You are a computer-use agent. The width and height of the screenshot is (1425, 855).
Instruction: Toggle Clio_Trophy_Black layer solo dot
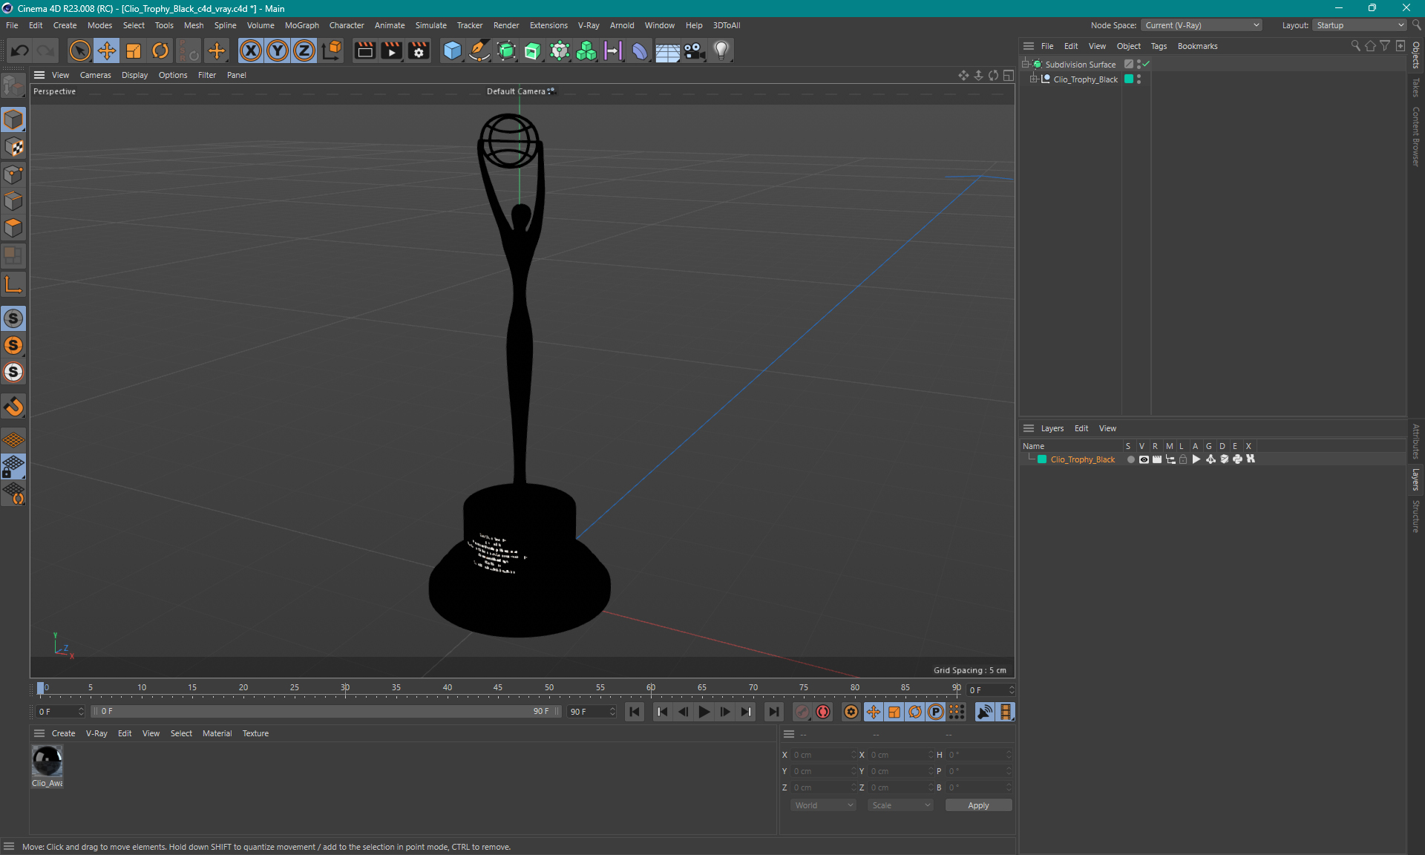(1130, 459)
